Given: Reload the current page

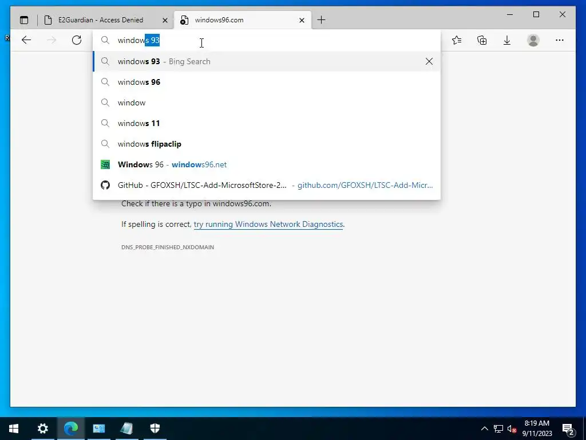Looking at the screenshot, I should (77, 40).
